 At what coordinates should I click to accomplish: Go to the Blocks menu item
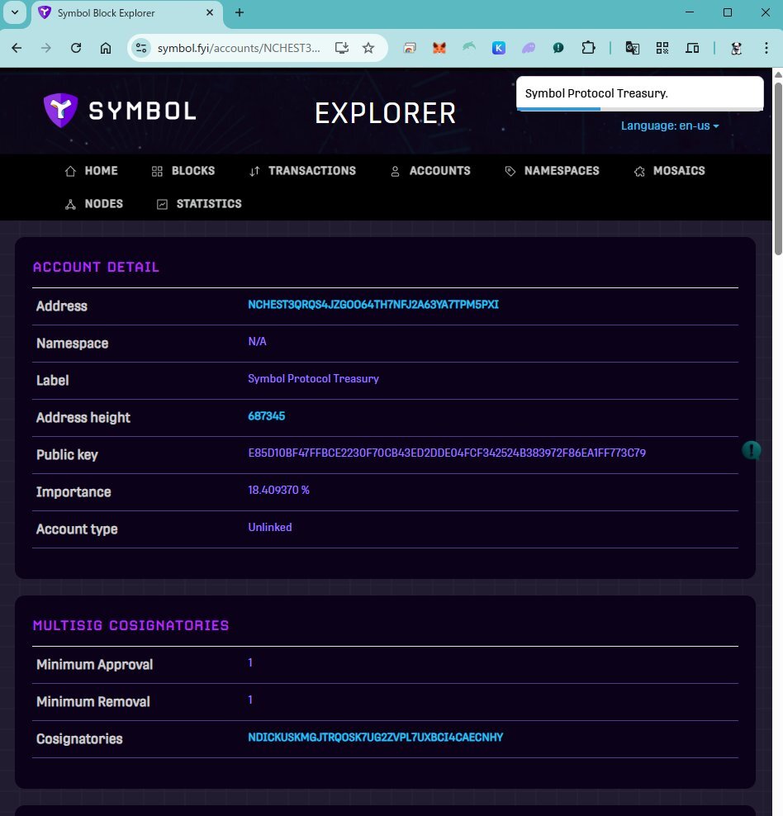click(183, 171)
